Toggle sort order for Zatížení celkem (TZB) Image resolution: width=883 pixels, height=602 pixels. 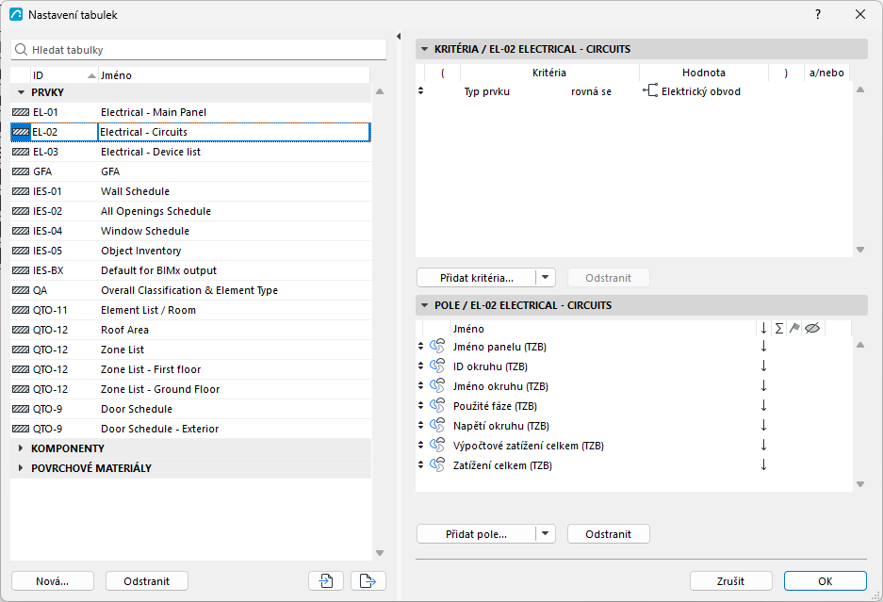763,464
